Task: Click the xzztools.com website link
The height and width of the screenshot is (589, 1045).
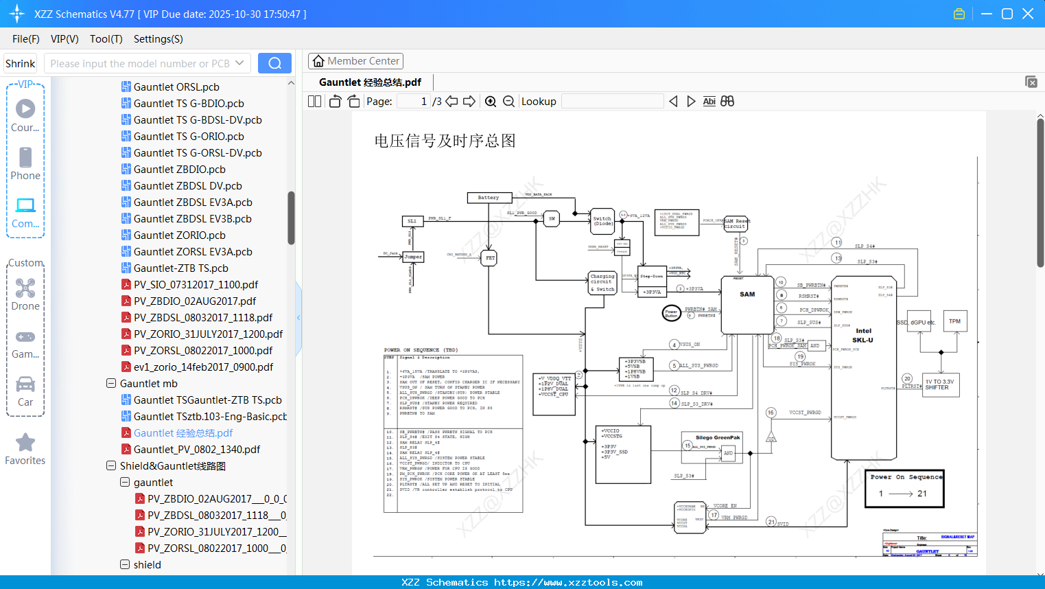Action: point(568,582)
